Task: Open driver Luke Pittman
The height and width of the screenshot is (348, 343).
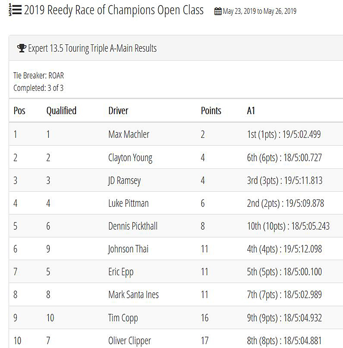Action: click(129, 203)
